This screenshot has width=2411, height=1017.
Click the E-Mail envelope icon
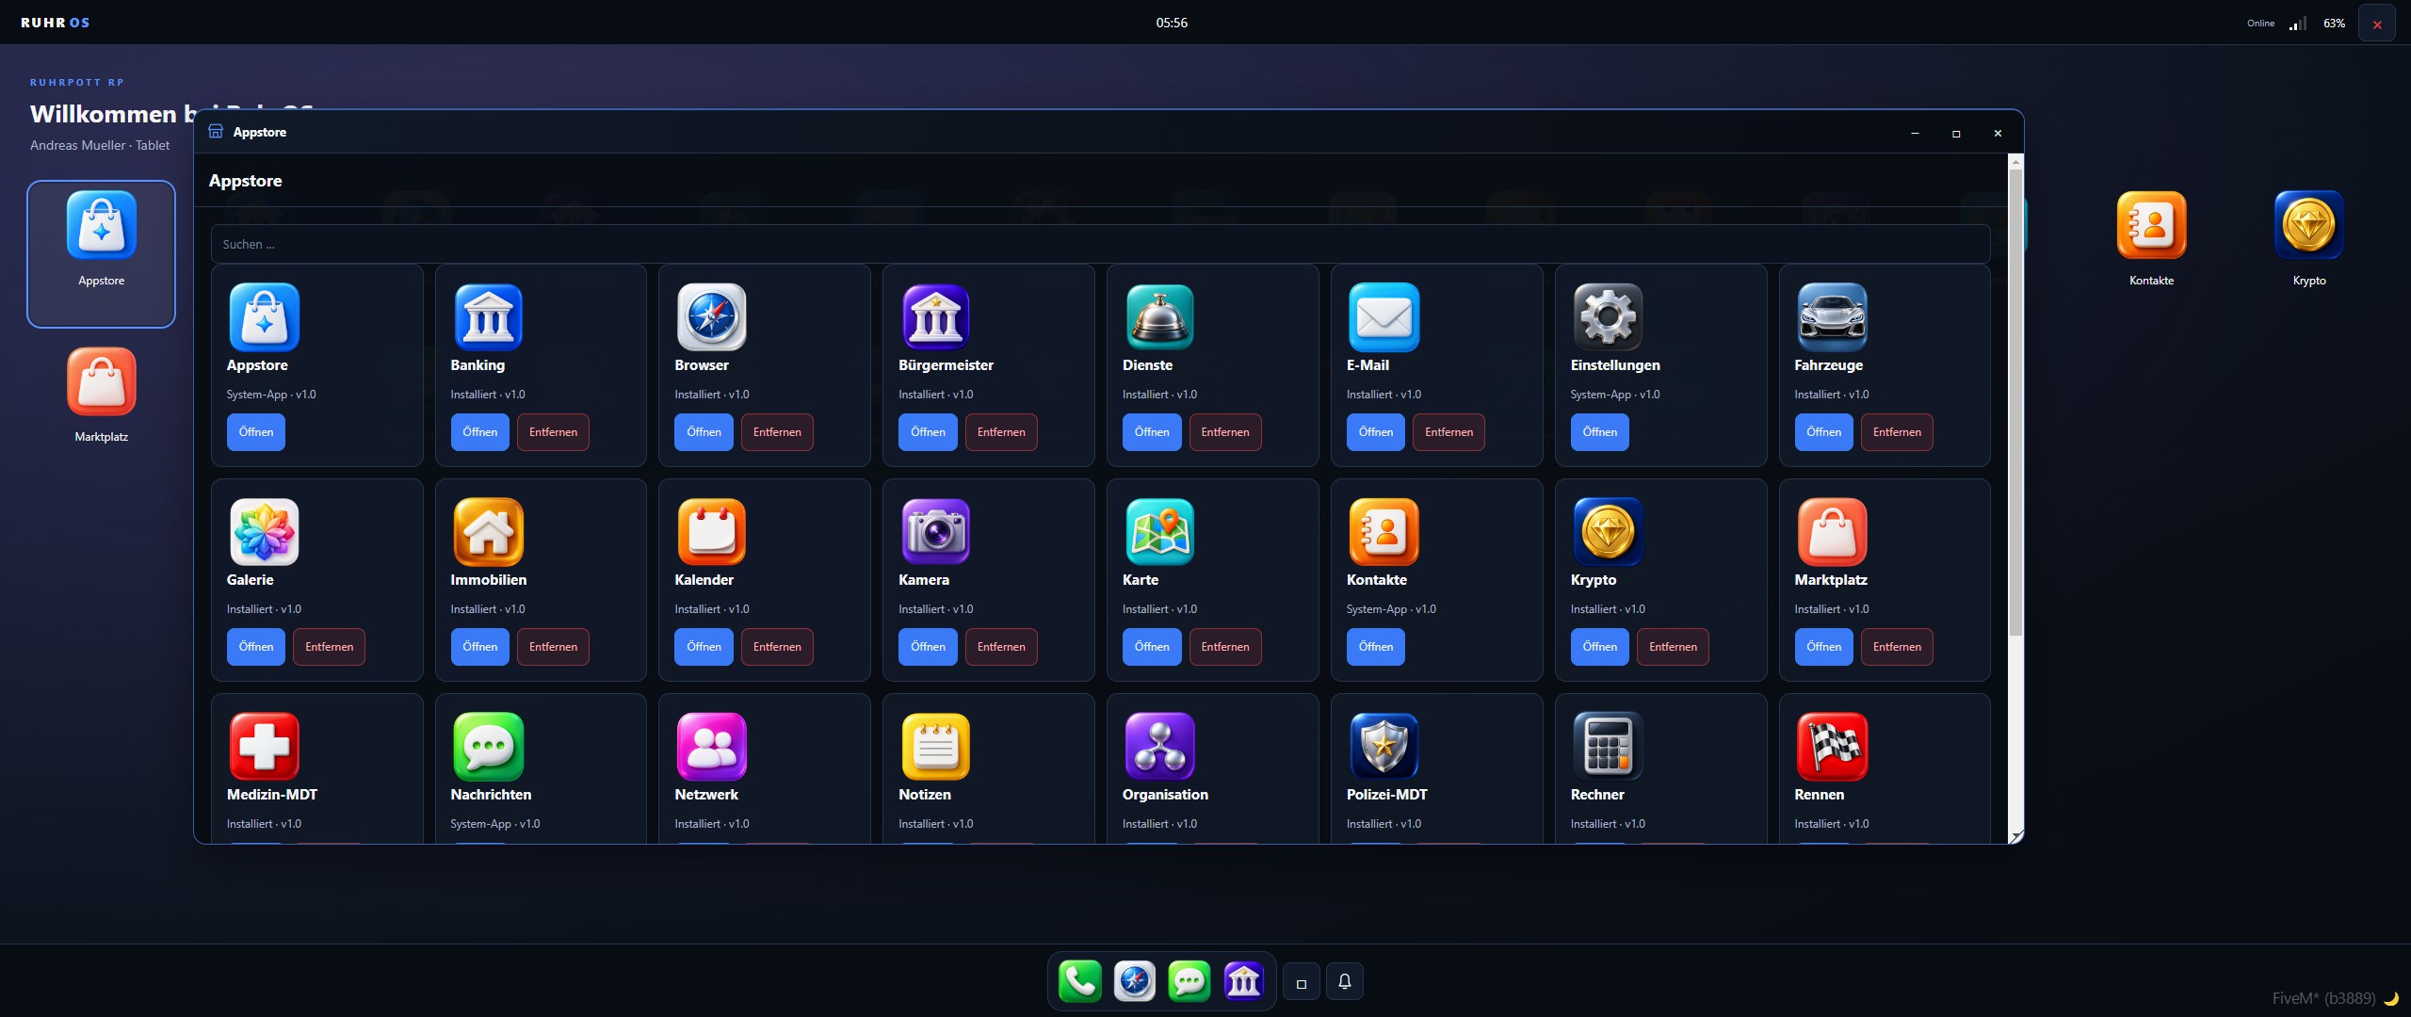(x=1383, y=317)
